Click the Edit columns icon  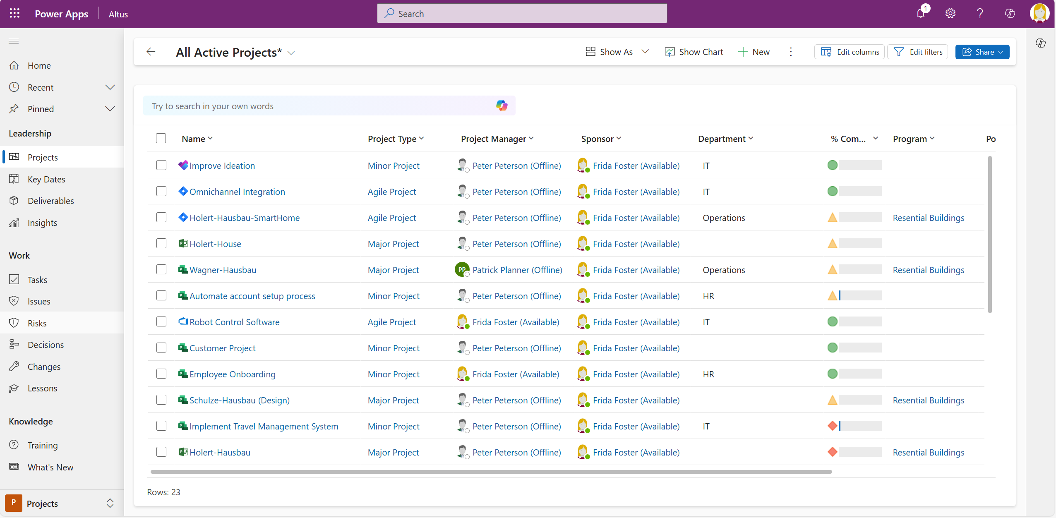(x=826, y=52)
